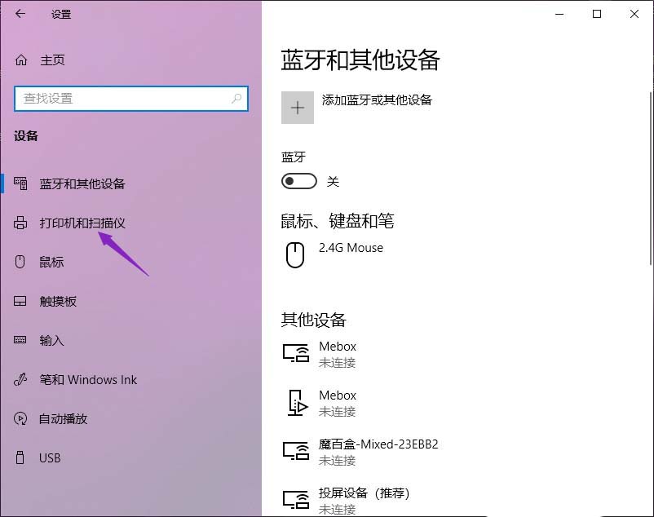Select 魔百盒-Mixed-23EBB2 device icon
The image size is (654, 517).
(296, 451)
